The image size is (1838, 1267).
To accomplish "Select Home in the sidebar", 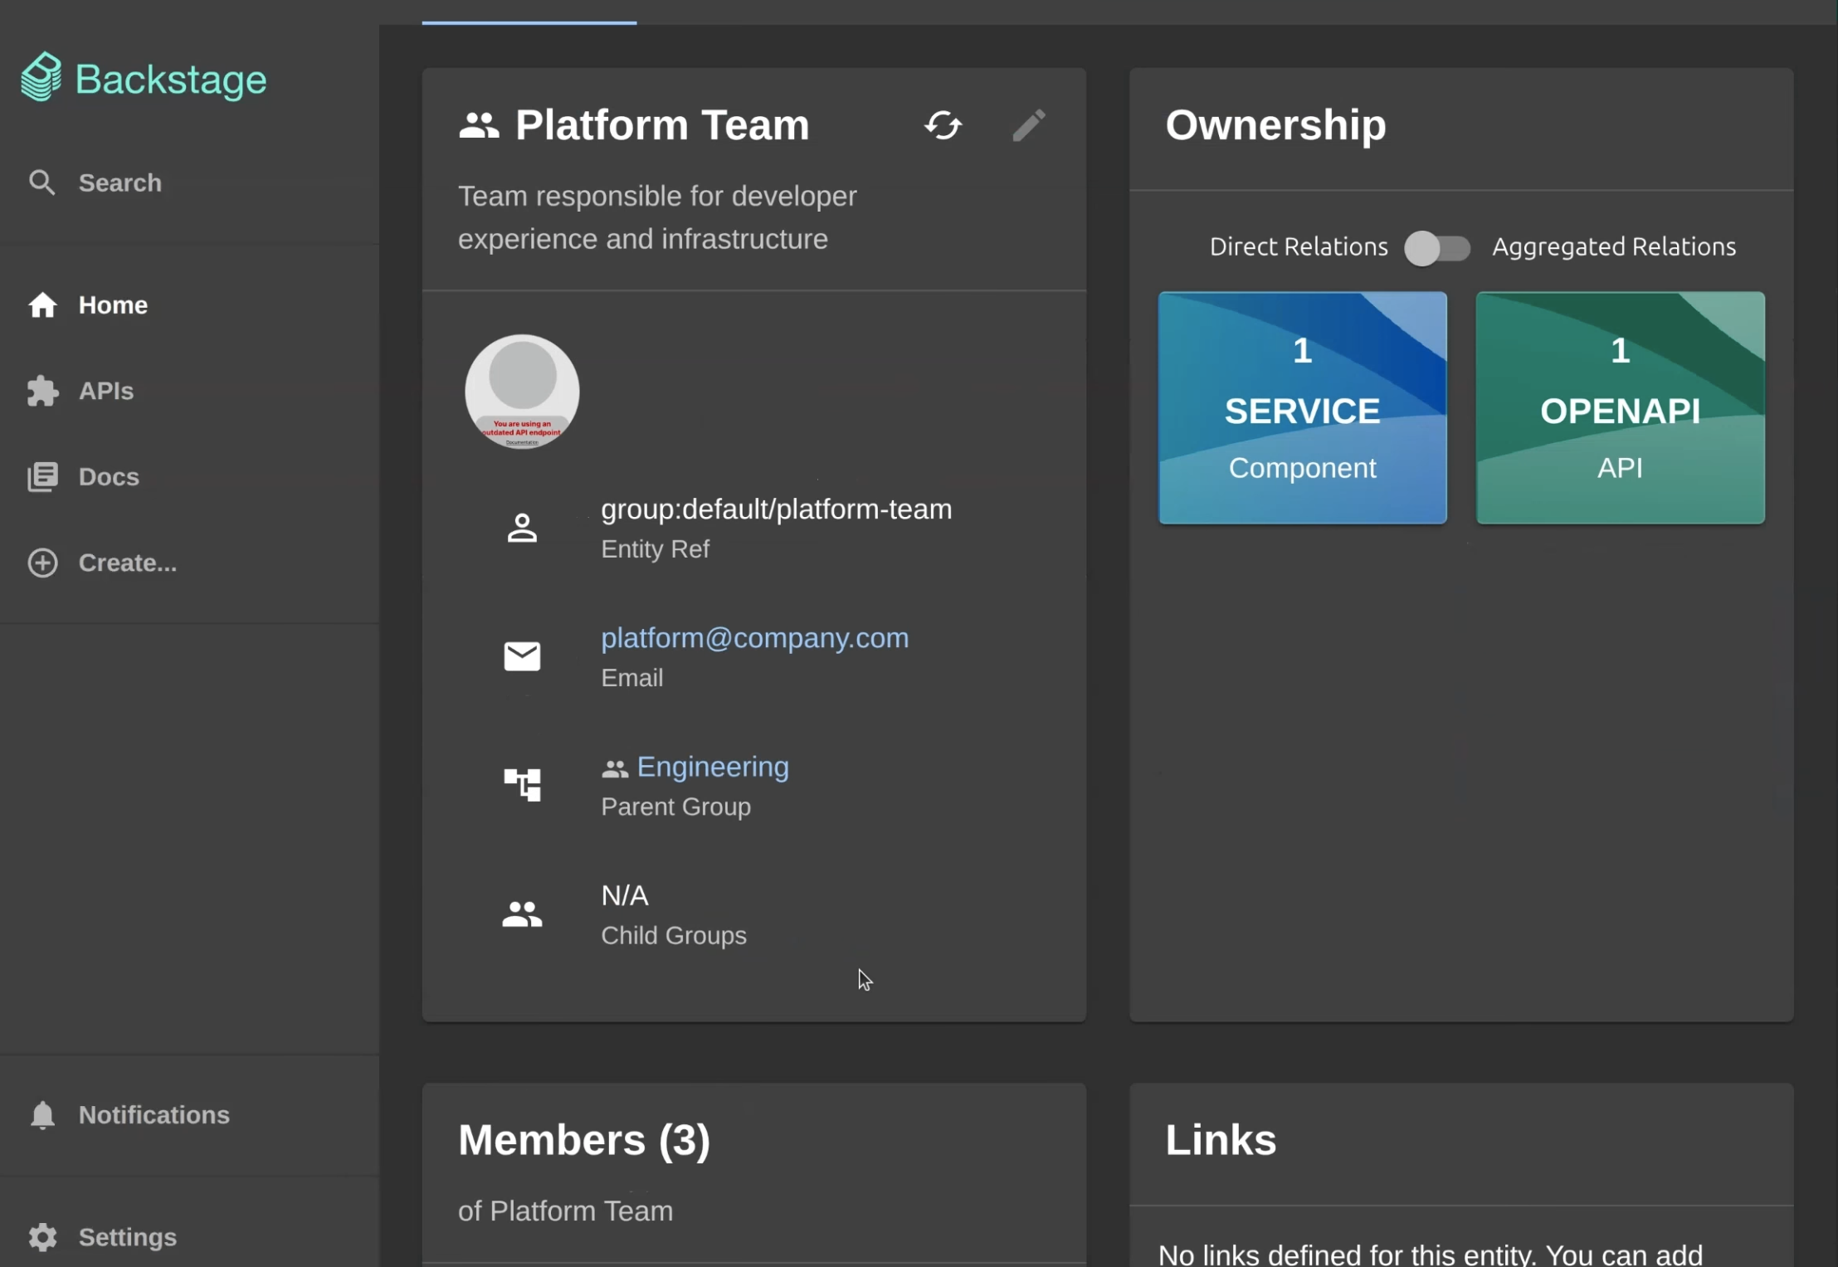I will click(x=112, y=305).
